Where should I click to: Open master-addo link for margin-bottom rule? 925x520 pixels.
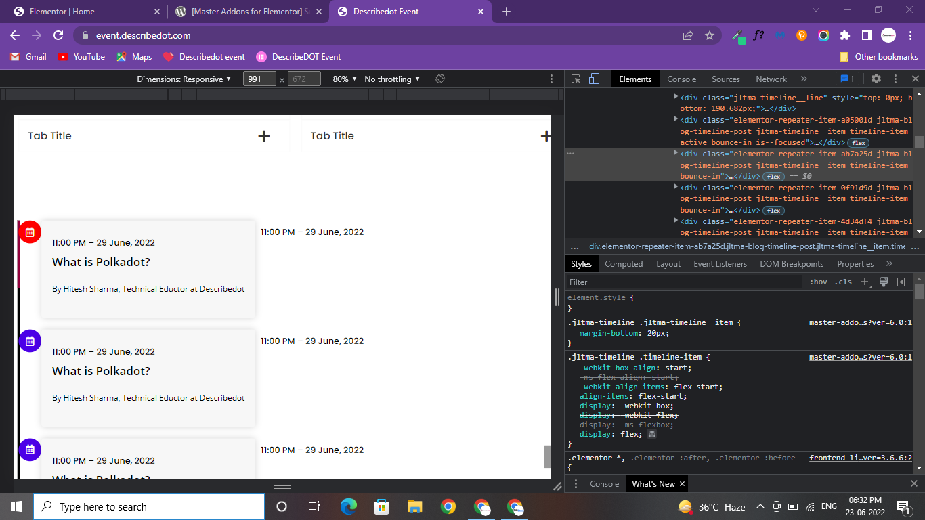[861, 322]
